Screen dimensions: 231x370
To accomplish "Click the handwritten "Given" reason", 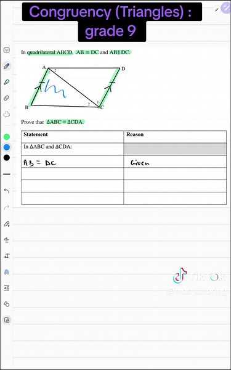I will [x=140, y=163].
